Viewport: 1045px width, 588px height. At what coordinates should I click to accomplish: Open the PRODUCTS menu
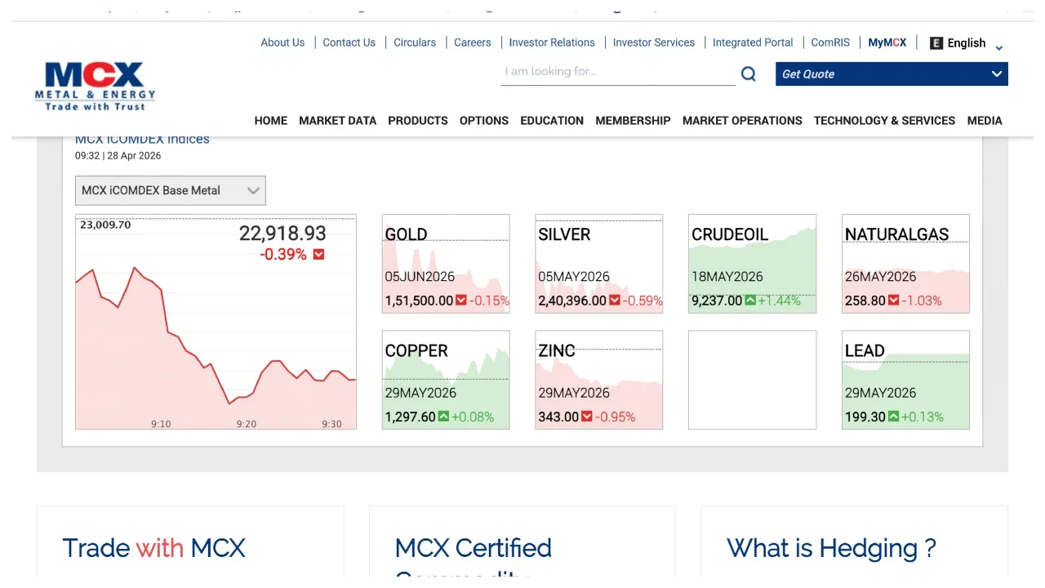[417, 121]
